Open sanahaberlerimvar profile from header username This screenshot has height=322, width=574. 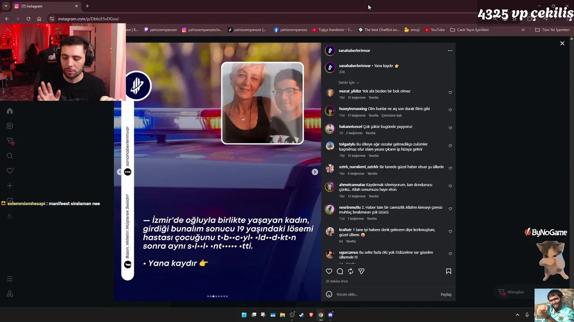coord(354,51)
